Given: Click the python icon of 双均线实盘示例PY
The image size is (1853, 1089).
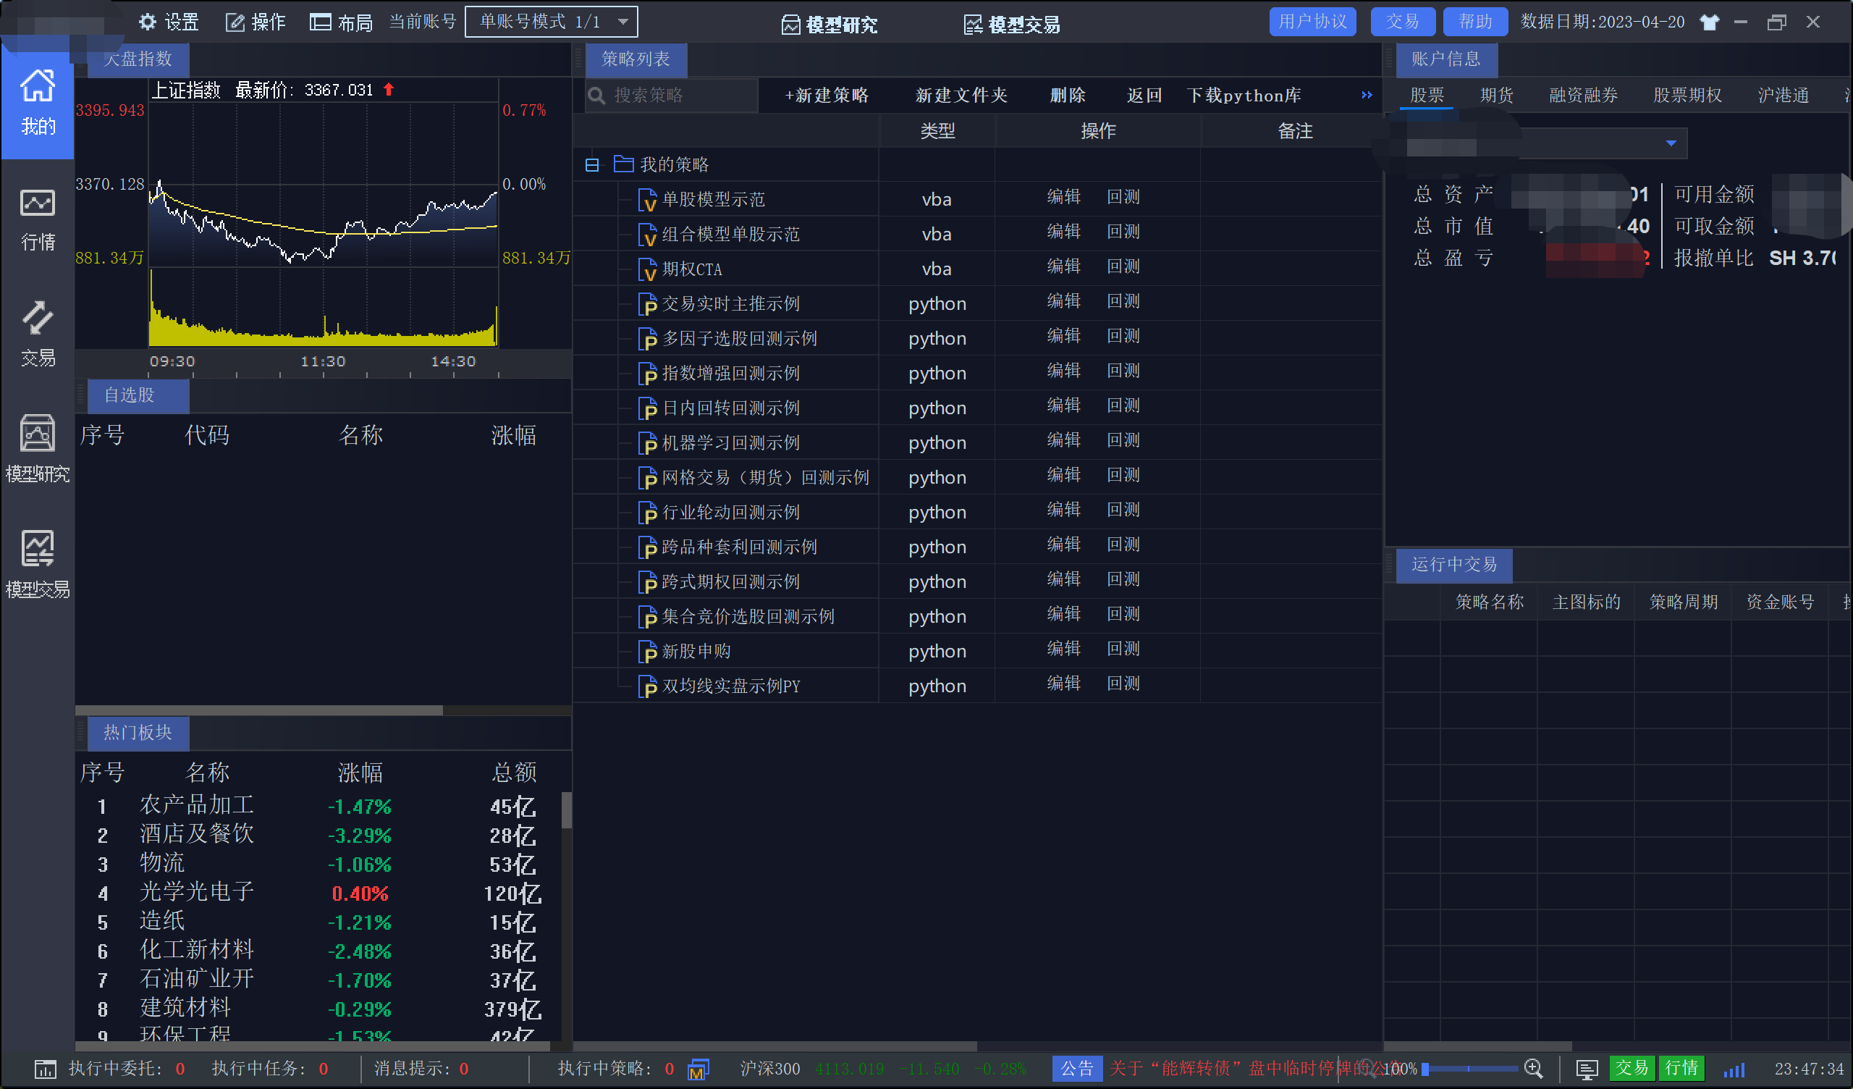Looking at the screenshot, I should [647, 686].
